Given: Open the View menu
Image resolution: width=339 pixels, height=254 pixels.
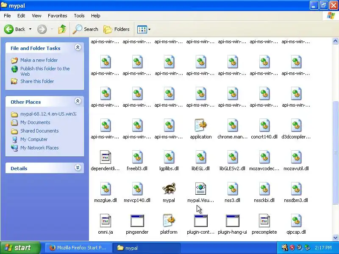Looking at the screenshot, I should pos(36,16).
